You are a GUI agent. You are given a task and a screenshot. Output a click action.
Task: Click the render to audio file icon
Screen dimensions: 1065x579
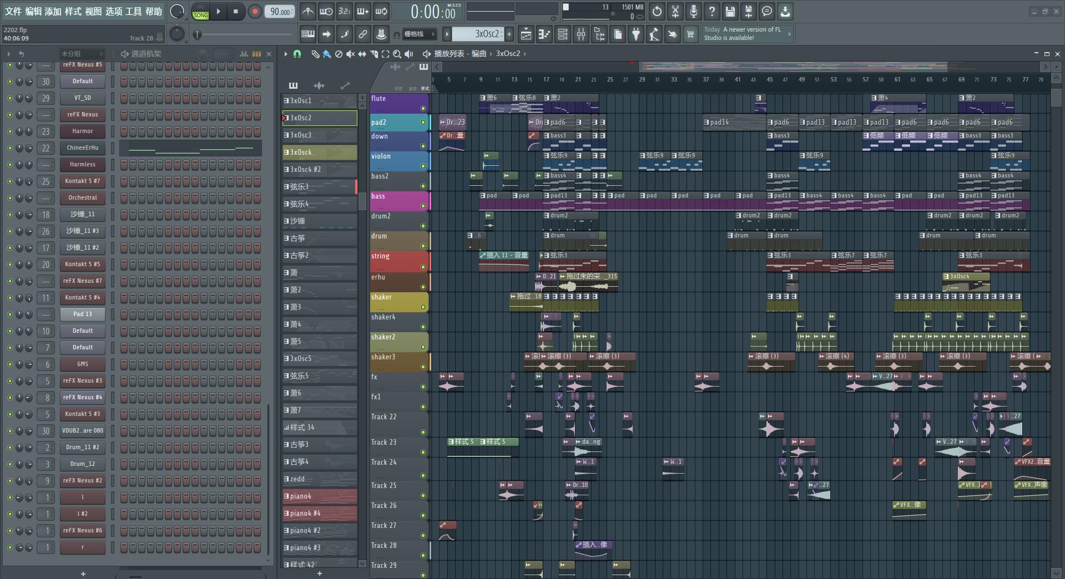coord(749,11)
